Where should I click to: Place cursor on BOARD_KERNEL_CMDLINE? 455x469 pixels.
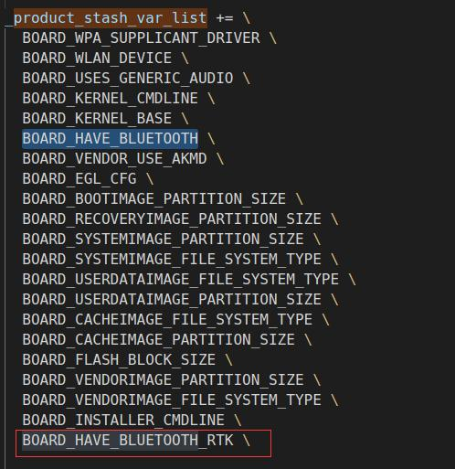111,99
